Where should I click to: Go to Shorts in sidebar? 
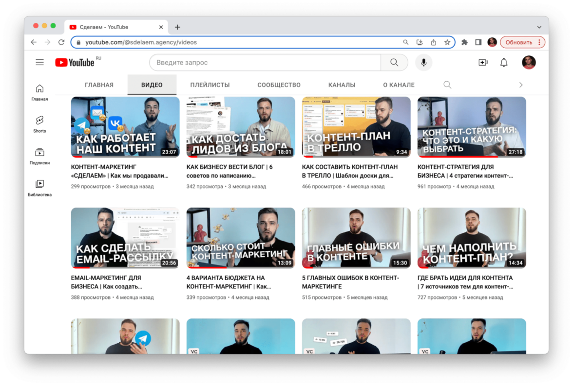pyautogui.click(x=39, y=123)
